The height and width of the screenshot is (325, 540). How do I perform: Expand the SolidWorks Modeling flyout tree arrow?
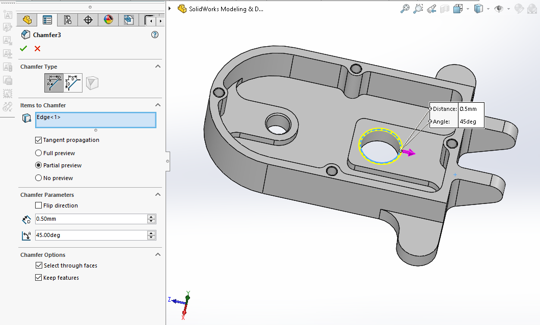[x=170, y=9]
